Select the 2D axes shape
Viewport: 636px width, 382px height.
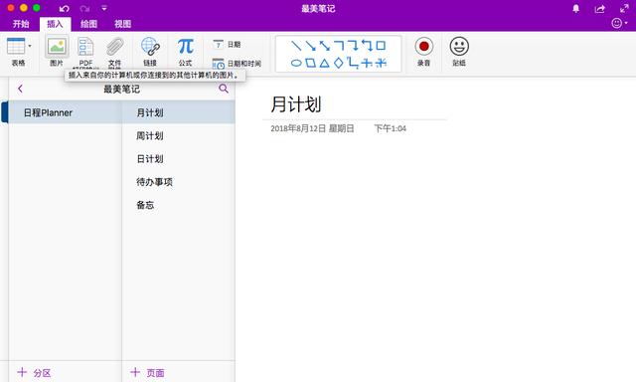(367, 63)
